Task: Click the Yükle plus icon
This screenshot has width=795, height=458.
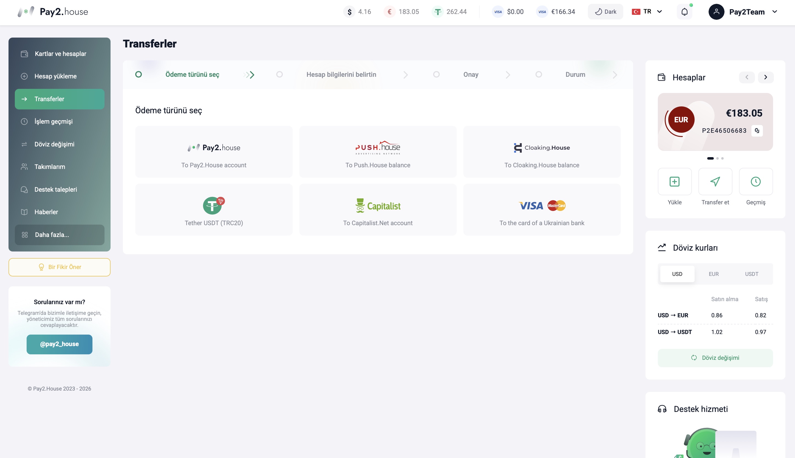Action: point(675,182)
